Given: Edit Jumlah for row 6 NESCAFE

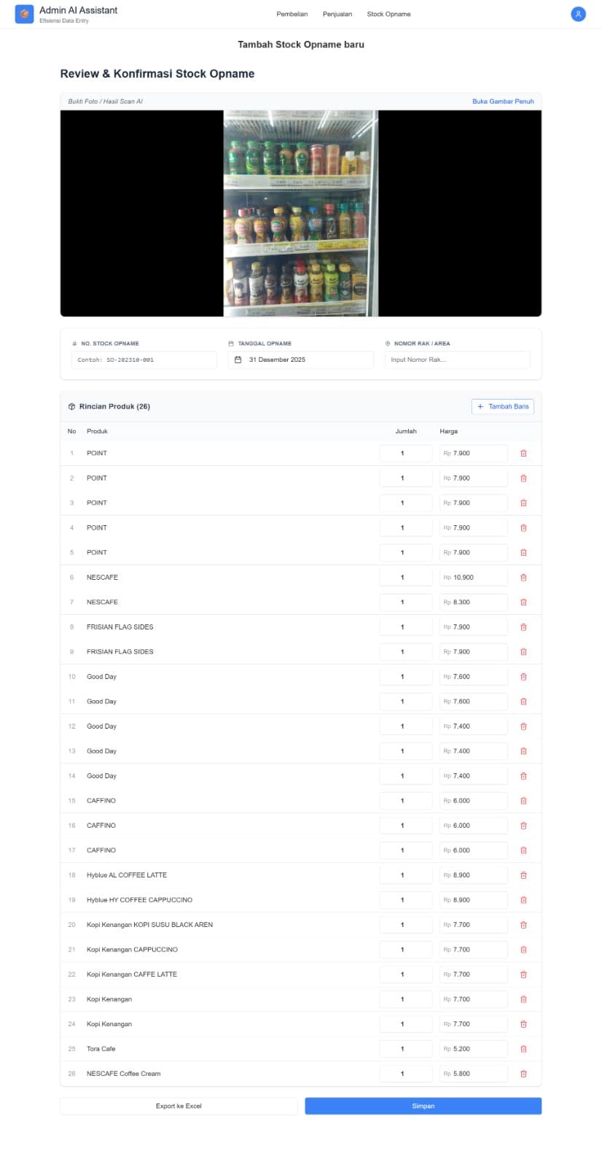Looking at the screenshot, I should click(x=406, y=578).
